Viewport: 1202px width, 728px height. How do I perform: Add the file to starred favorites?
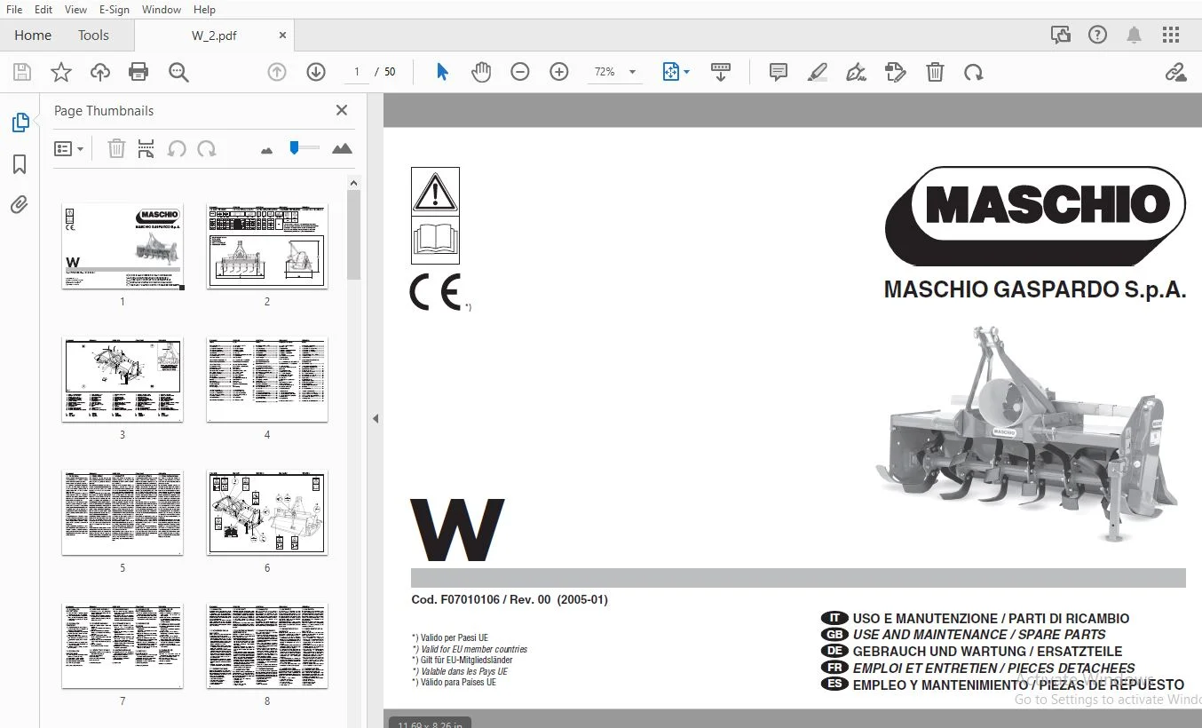61,72
